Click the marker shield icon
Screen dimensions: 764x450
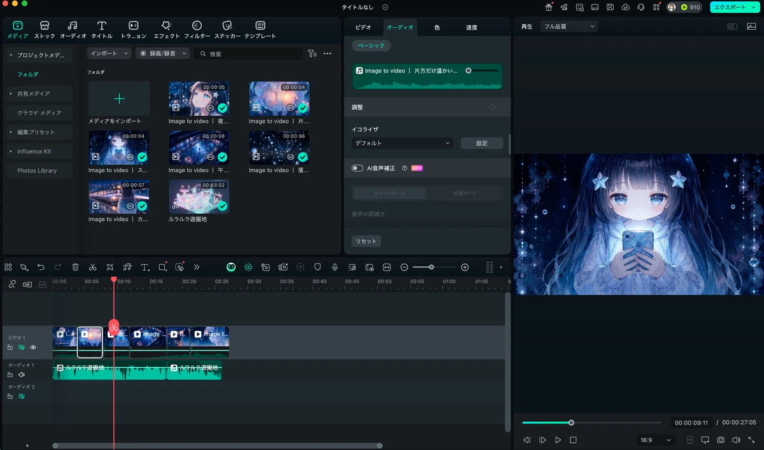317,267
